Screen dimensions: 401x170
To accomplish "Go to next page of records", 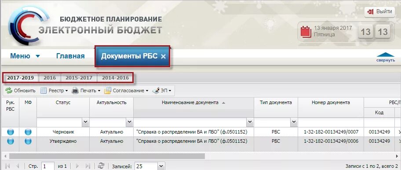I will coord(77,166).
